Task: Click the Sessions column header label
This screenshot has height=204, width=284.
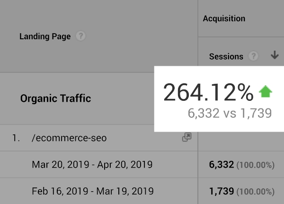Action: tap(226, 56)
